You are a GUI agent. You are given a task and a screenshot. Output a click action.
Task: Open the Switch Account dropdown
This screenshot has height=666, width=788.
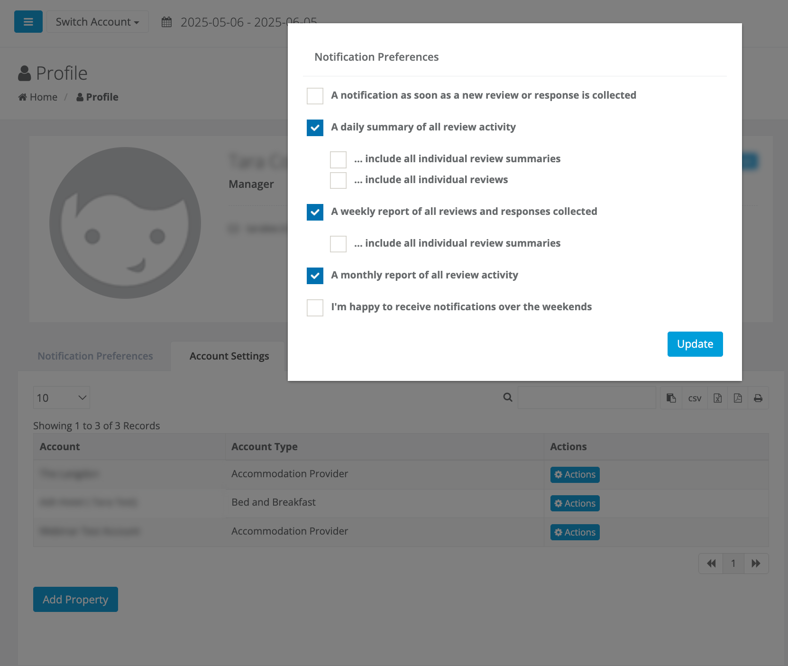[97, 21]
